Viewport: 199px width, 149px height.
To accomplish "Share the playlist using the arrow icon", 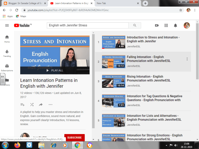I will point(41,105).
